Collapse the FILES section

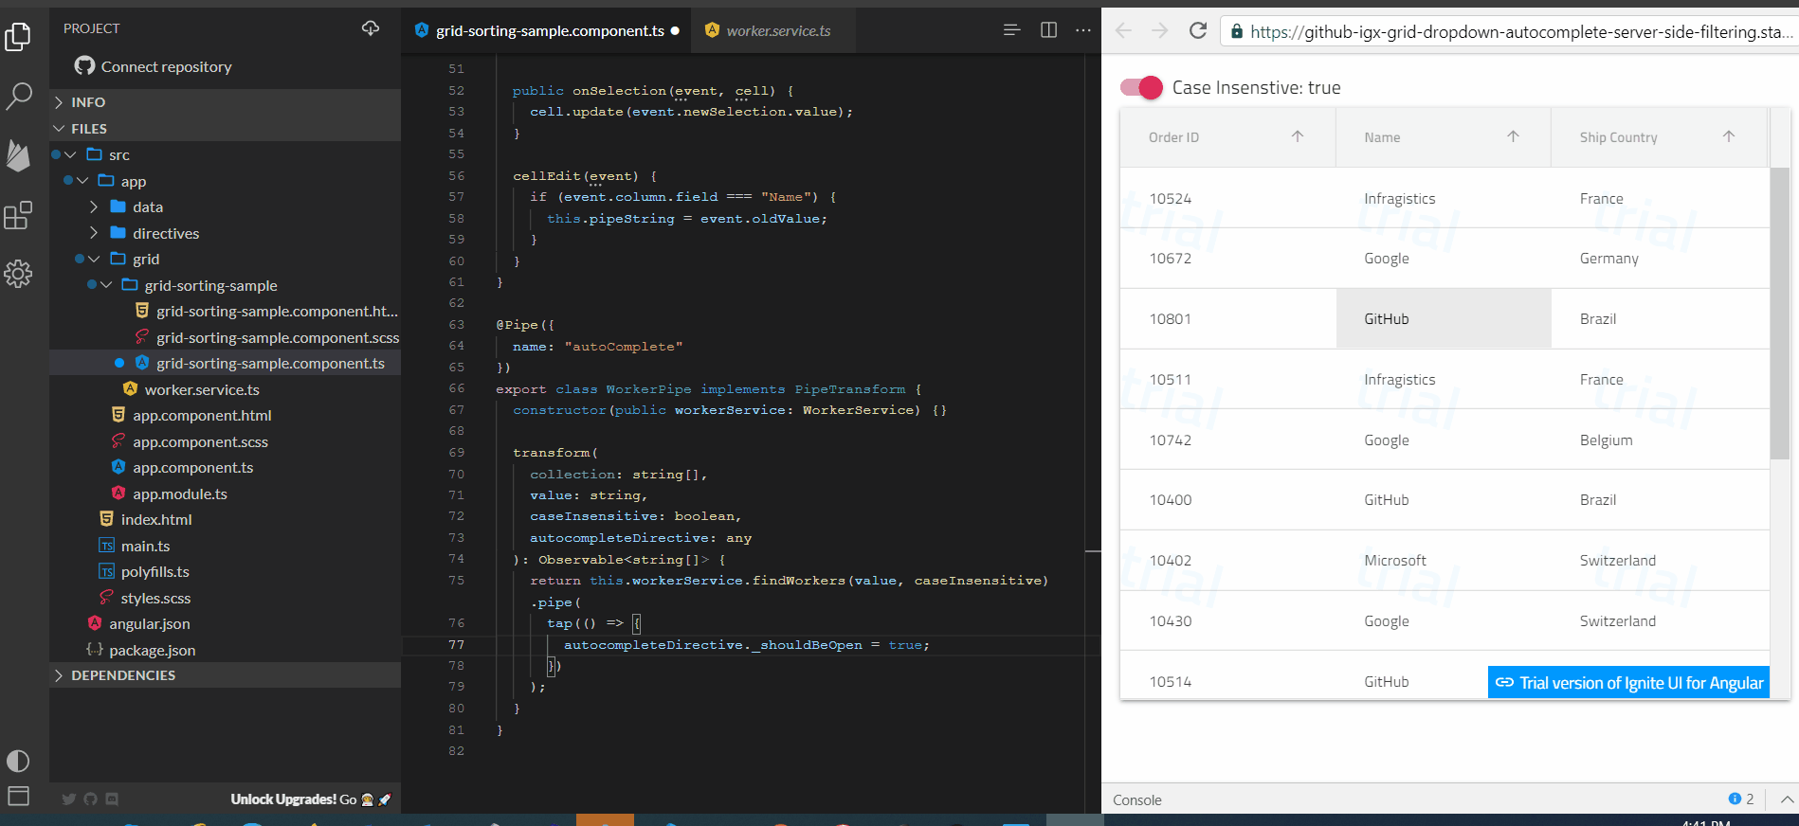225,129
